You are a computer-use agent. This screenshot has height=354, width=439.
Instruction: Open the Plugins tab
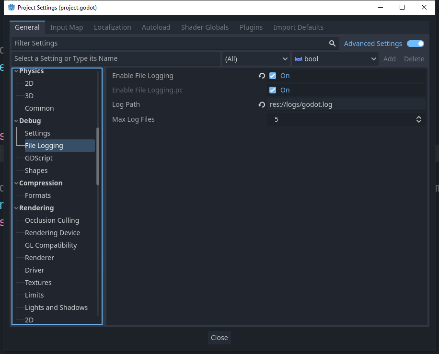tap(251, 27)
